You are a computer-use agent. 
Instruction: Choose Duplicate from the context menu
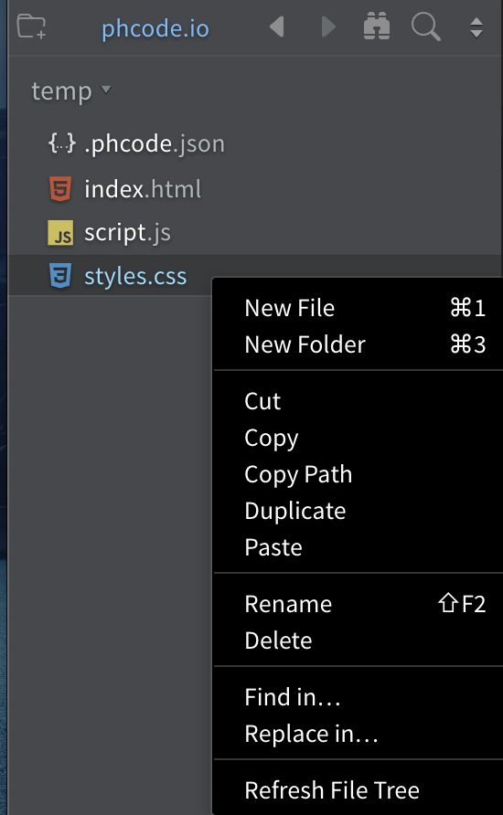(359, 511)
